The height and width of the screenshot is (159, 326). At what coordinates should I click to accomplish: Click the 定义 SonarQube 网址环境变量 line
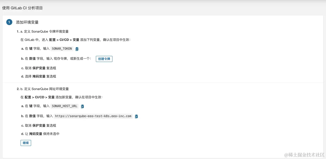[45, 89]
